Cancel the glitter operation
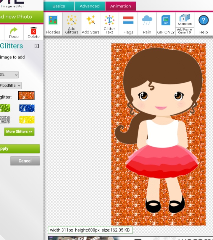The height and width of the screenshot is (240, 213). [x=25, y=161]
